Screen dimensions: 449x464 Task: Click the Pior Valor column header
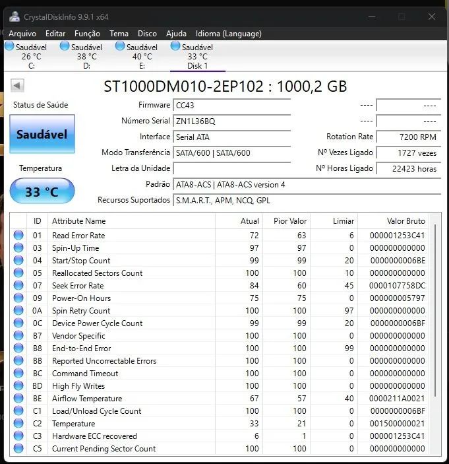(286, 220)
